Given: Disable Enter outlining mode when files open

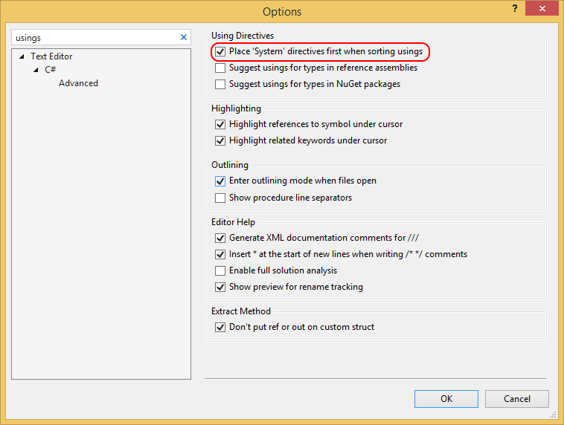Looking at the screenshot, I should (x=220, y=181).
